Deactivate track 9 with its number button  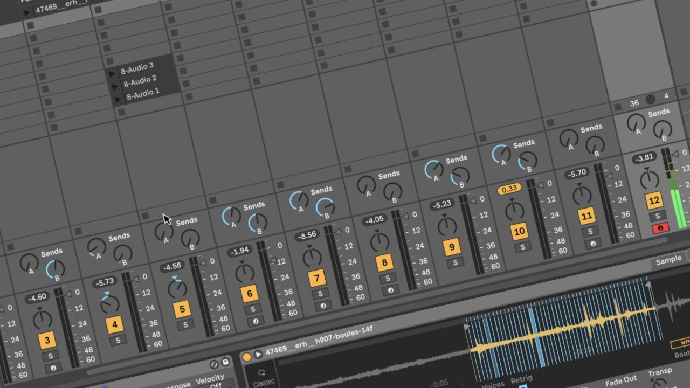click(452, 247)
